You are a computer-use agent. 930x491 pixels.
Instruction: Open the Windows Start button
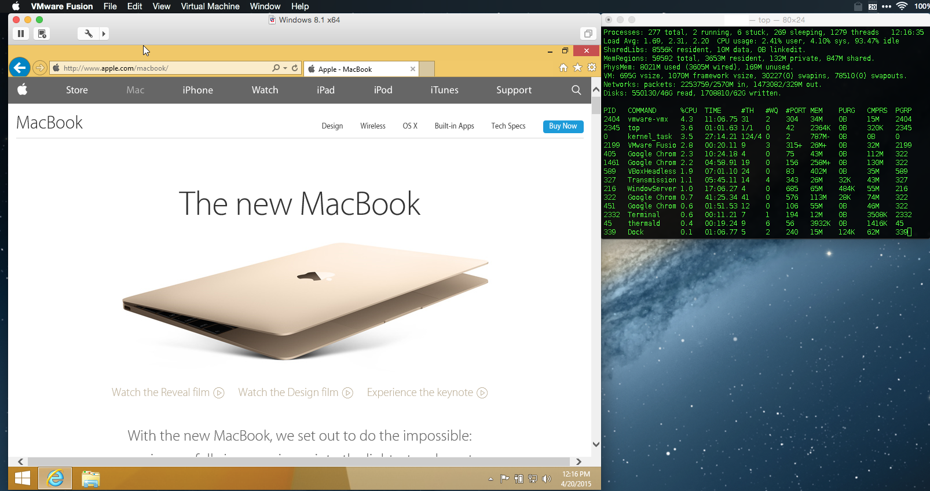[23, 478]
